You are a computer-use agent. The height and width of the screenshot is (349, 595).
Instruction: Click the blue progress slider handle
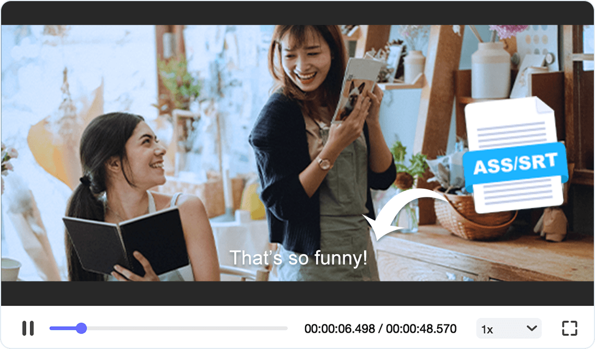(x=81, y=328)
